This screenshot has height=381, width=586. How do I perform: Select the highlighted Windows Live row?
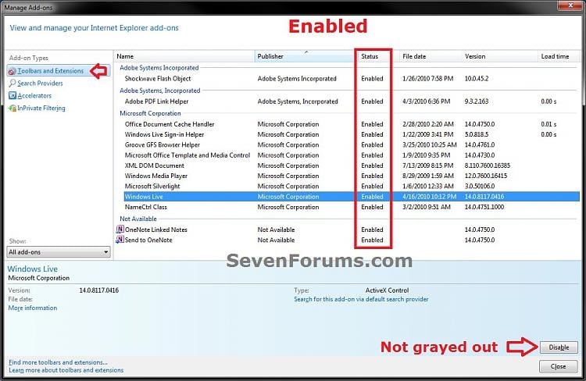click(x=352, y=197)
